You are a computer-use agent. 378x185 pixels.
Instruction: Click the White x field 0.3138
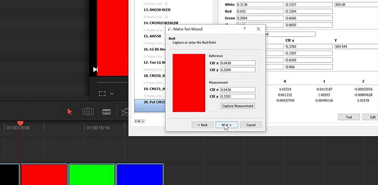pyautogui.click(x=260, y=4)
